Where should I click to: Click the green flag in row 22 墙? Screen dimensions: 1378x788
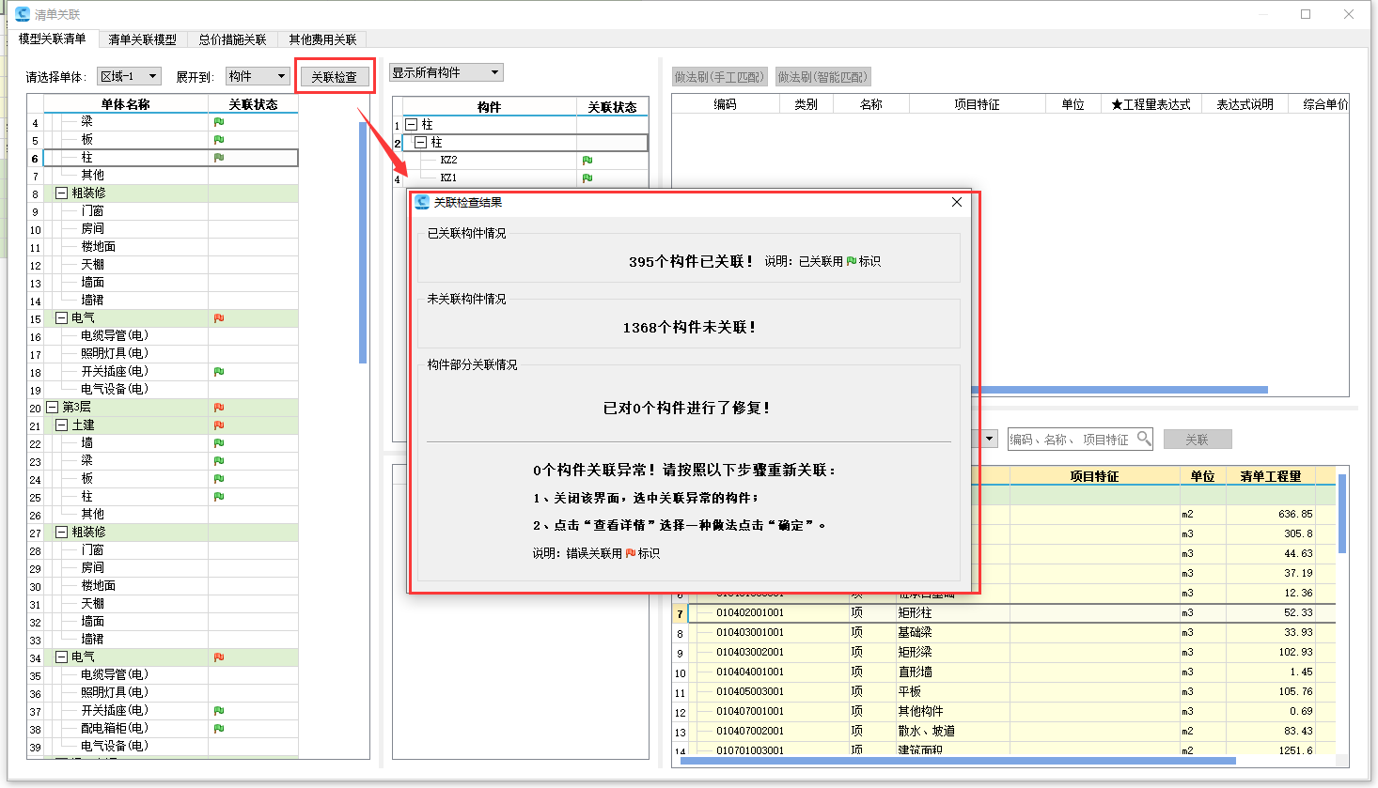219,443
